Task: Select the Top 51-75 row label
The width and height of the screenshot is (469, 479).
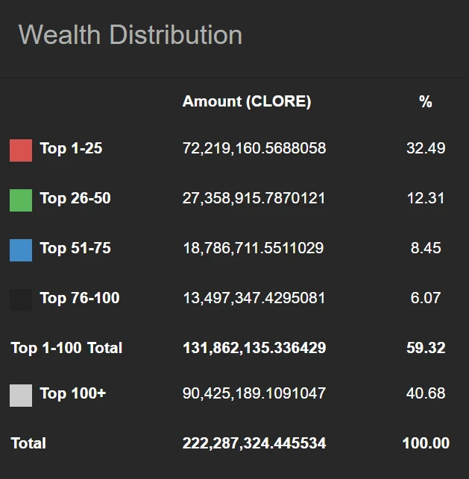Action: coord(75,248)
